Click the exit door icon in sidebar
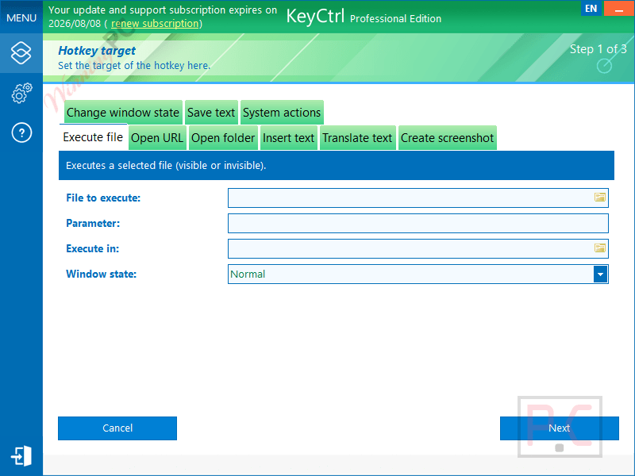Viewport: 635px width, 476px height. click(x=21, y=455)
